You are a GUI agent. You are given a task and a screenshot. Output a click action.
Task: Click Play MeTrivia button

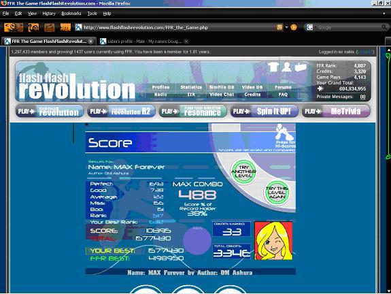point(336,111)
